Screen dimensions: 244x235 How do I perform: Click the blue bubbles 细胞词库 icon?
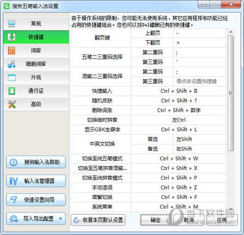click(x=12, y=64)
